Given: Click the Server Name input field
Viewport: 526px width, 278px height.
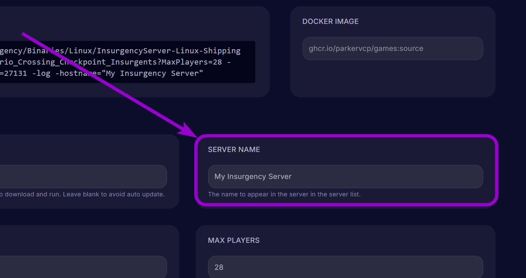Looking at the screenshot, I should click(x=345, y=177).
